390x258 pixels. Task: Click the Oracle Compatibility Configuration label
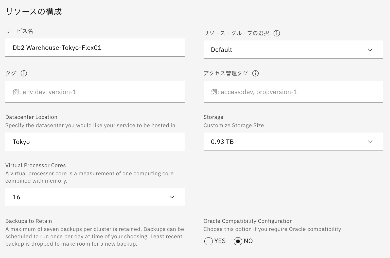[x=248, y=221]
